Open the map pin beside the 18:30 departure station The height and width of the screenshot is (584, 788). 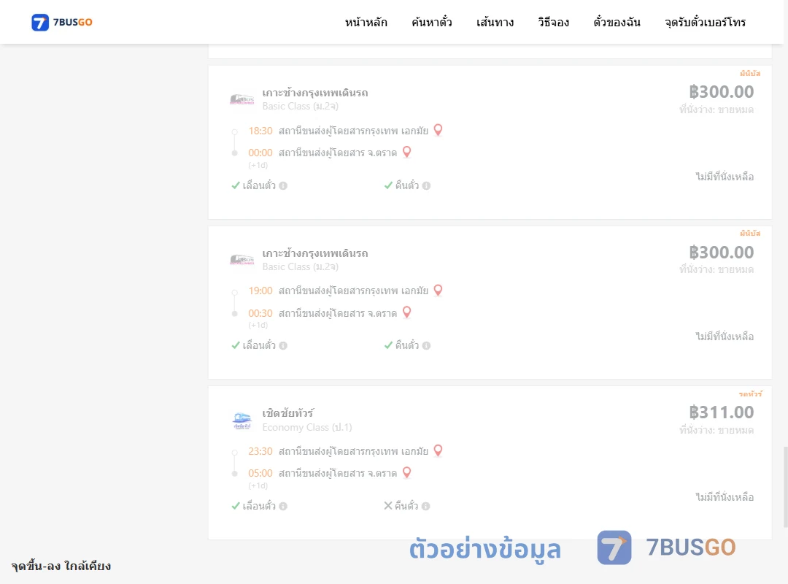[439, 130]
